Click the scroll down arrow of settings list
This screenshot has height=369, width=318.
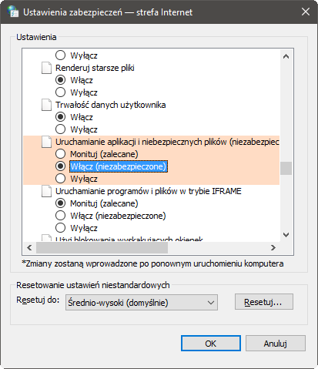286,235
